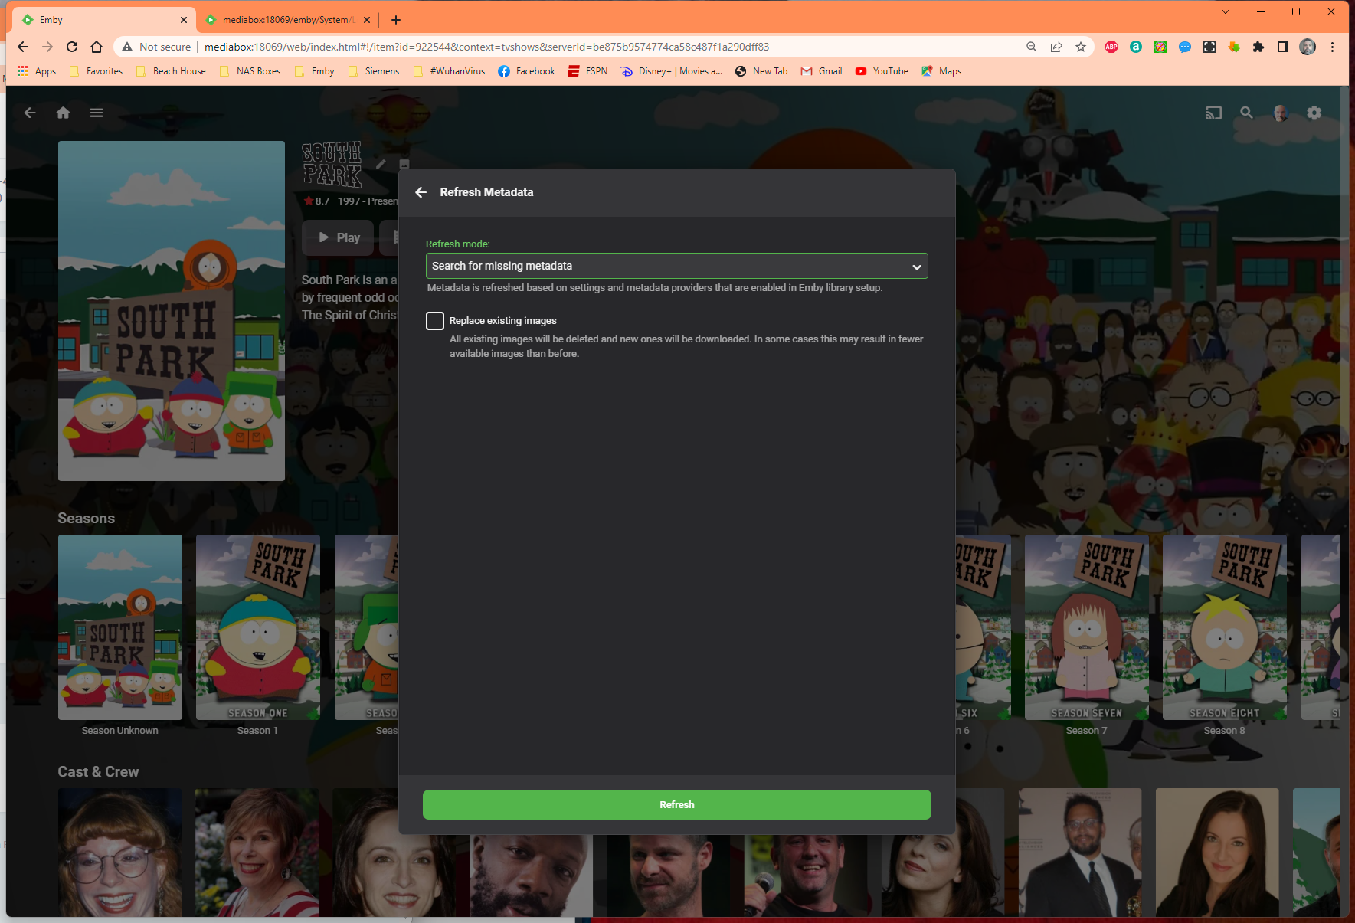Open the Favorites bookmark folder
This screenshot has height=923, width=1355.
[x=96, y=71]
